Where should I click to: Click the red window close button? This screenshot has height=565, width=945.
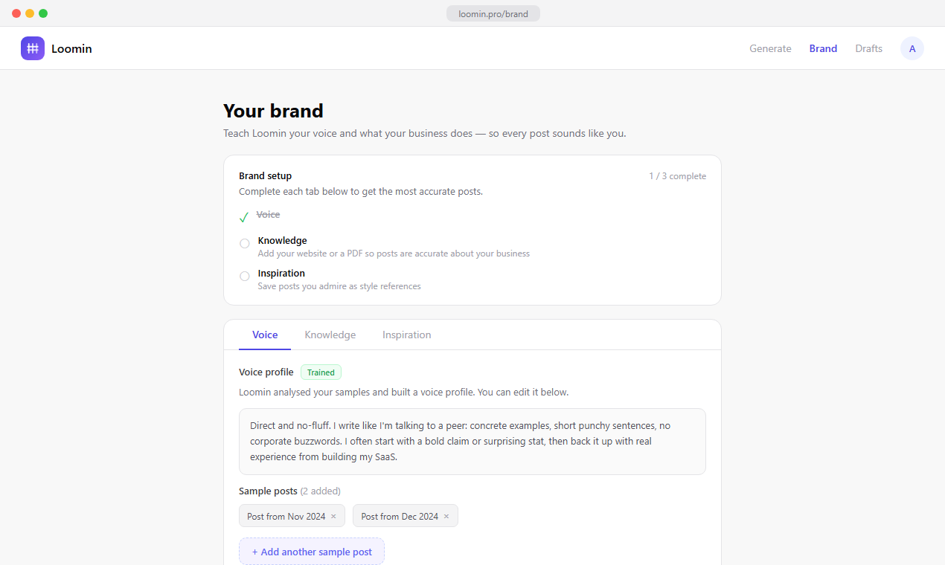(16, 13)
